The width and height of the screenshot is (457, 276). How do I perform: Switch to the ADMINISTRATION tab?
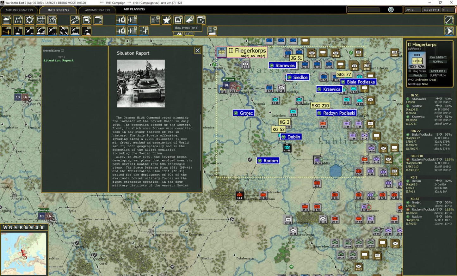tap(97, 10)
